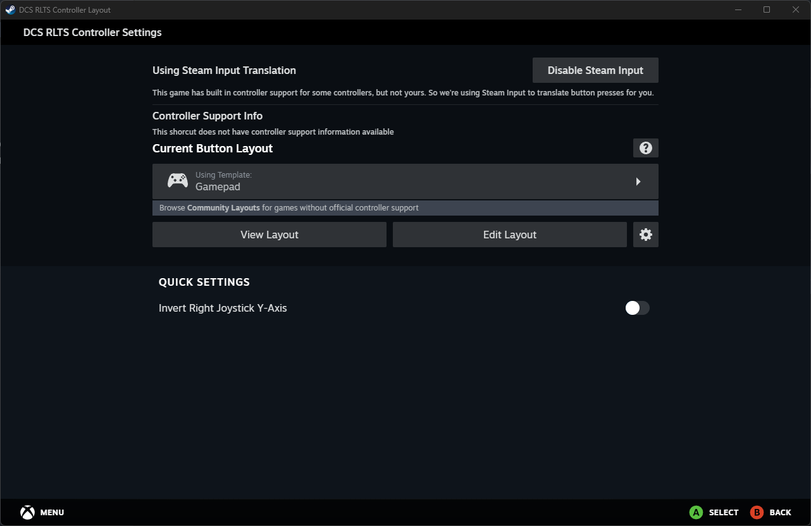Click Disable Steam Input button
Viewport: 811px width, 526px height.
coord(595,70)
